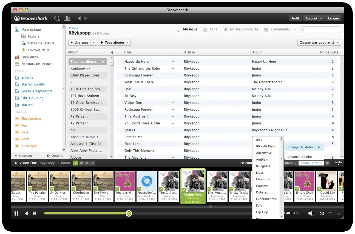Viewport: 355px width, 234px height.
Task: Open Favoris in the sidebar
Action: pos(33,36)
